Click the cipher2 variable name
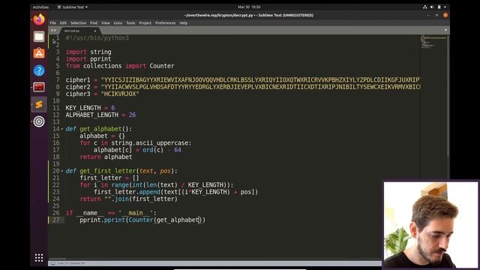Screen dimensions: 480x270 pyautogui.click(x=78, y=87)
